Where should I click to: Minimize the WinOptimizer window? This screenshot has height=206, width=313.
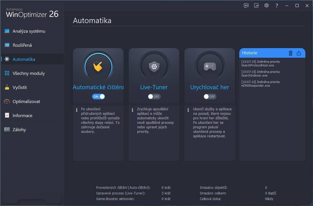287,6
